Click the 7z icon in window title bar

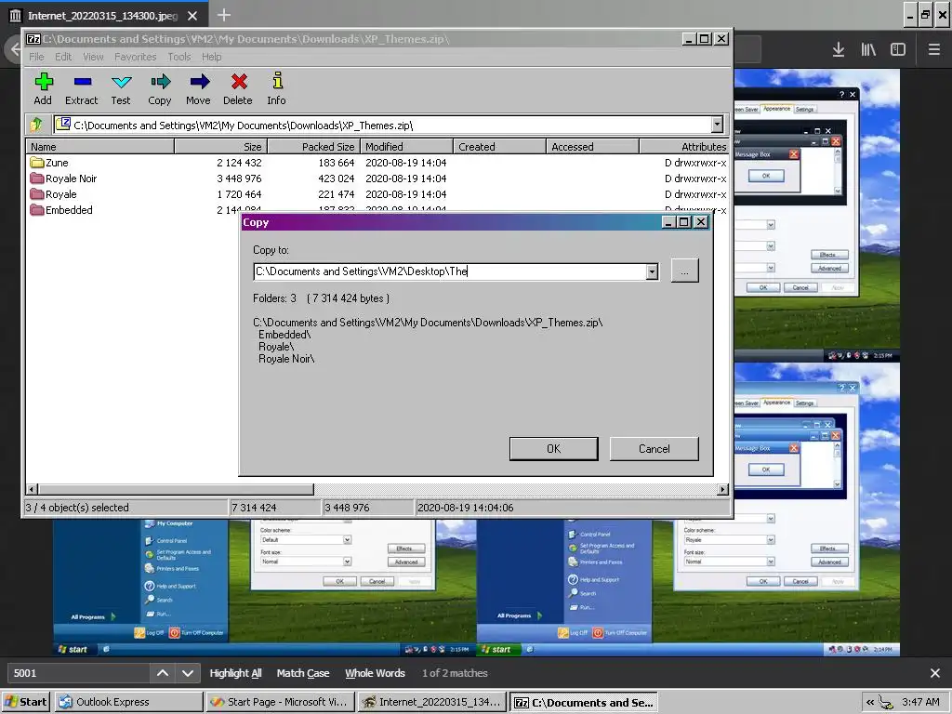33,39
